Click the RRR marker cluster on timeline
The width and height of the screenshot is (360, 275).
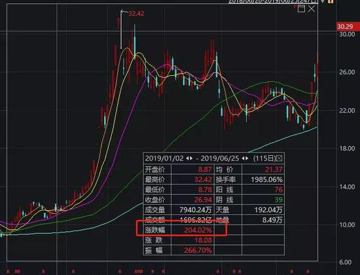click(x=139, y=272)
